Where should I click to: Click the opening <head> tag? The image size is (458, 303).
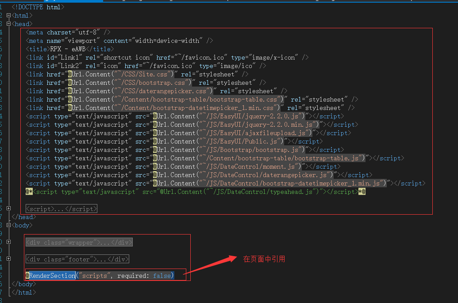tap(22, 24)
